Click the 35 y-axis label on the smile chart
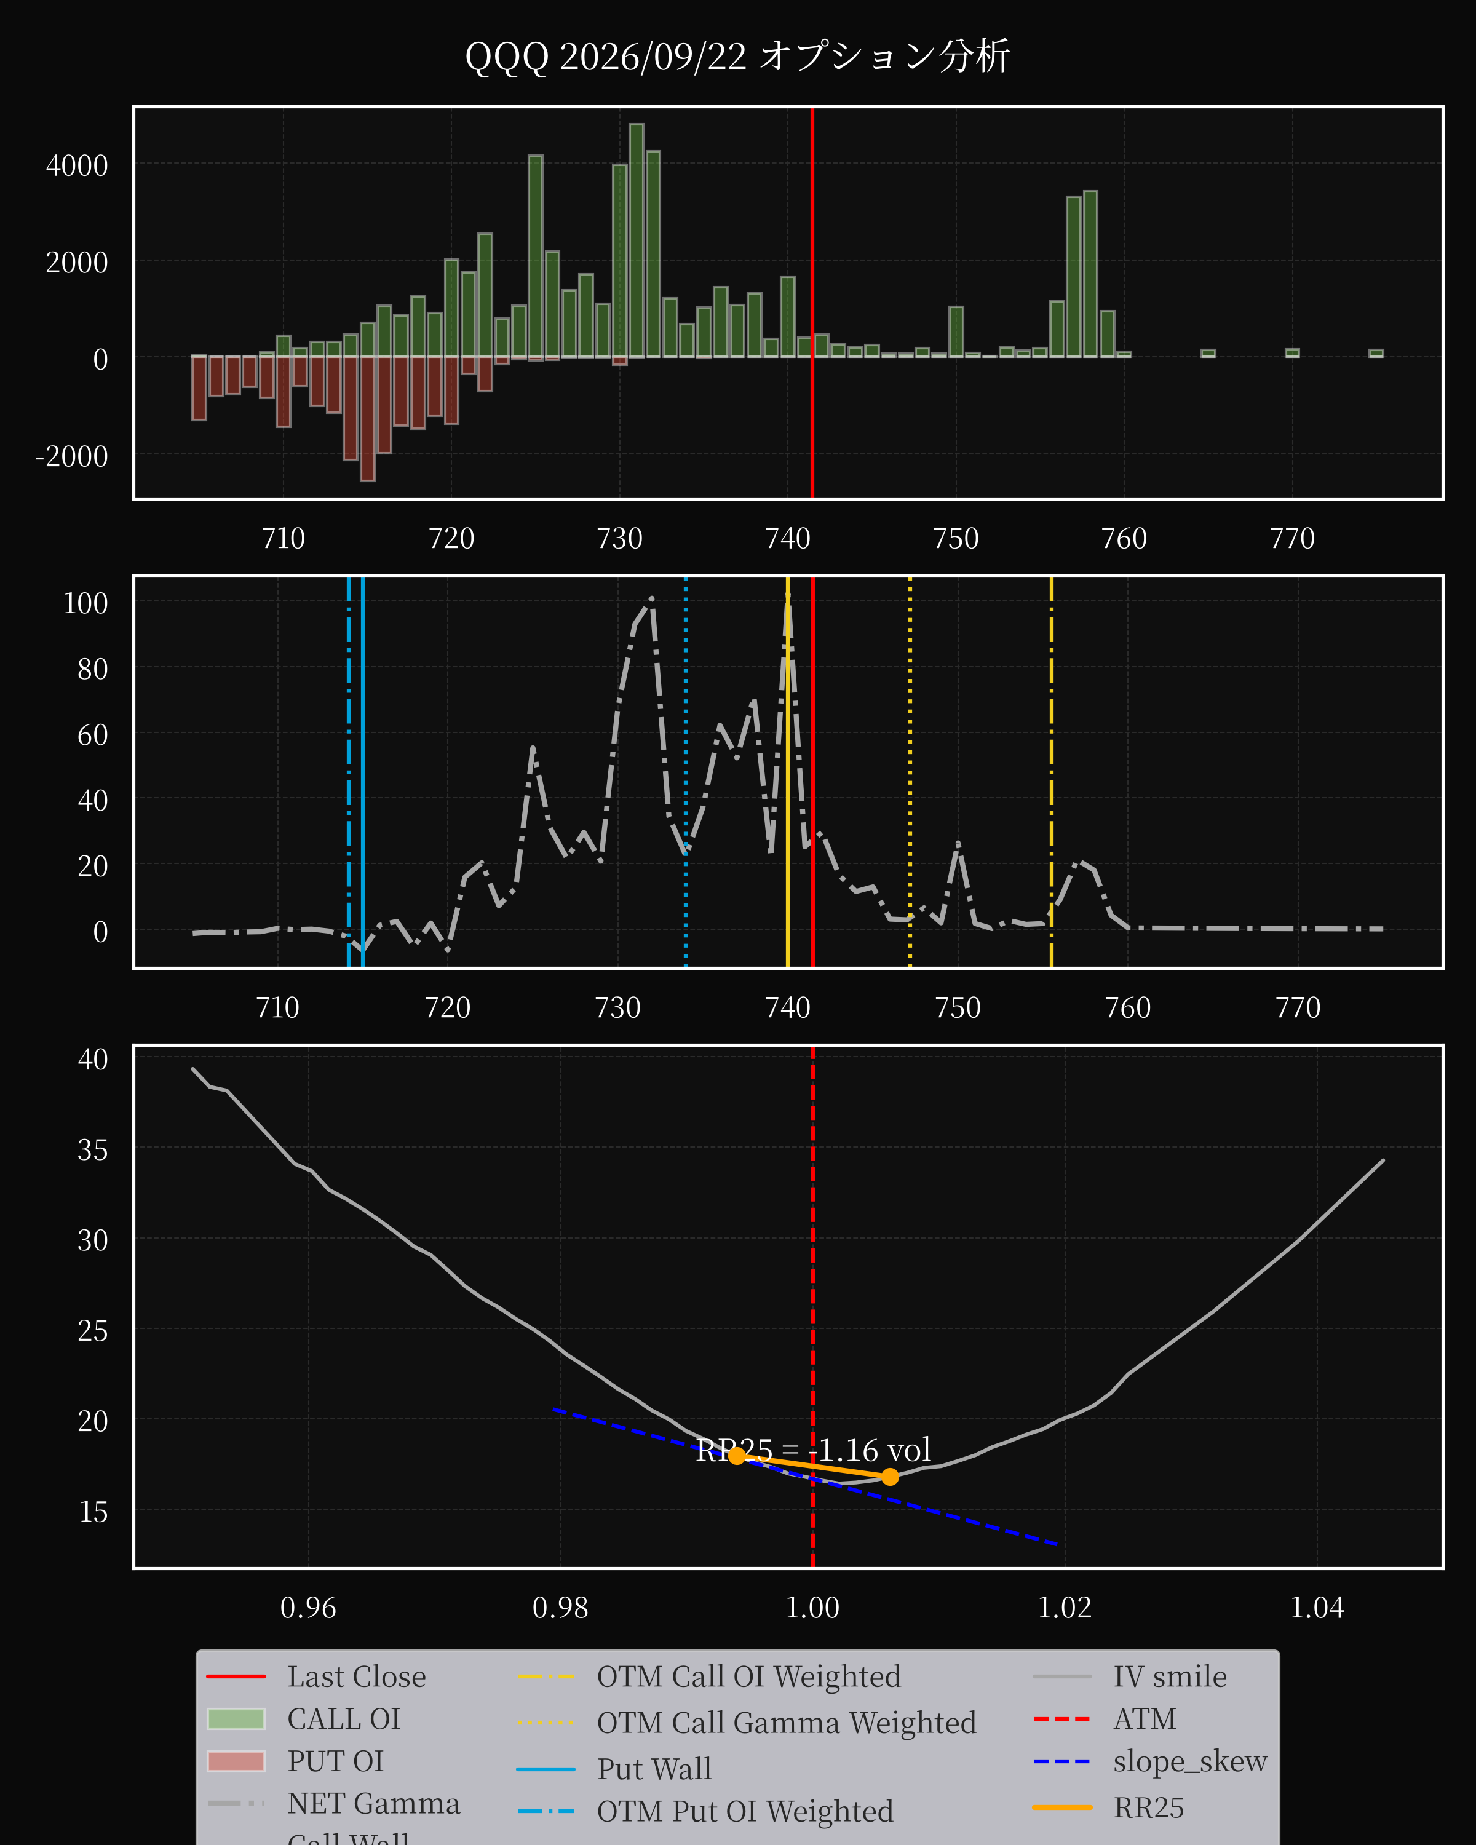The image size is (1476, 1845). click(x=92, y=1149)
